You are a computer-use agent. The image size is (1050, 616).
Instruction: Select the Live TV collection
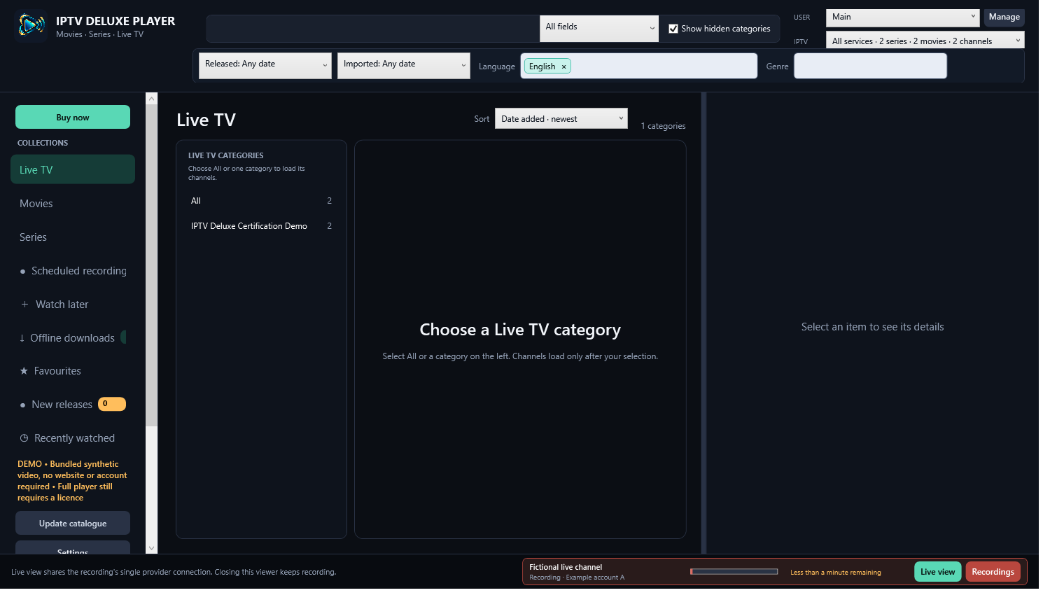click(x=73, y=169)
